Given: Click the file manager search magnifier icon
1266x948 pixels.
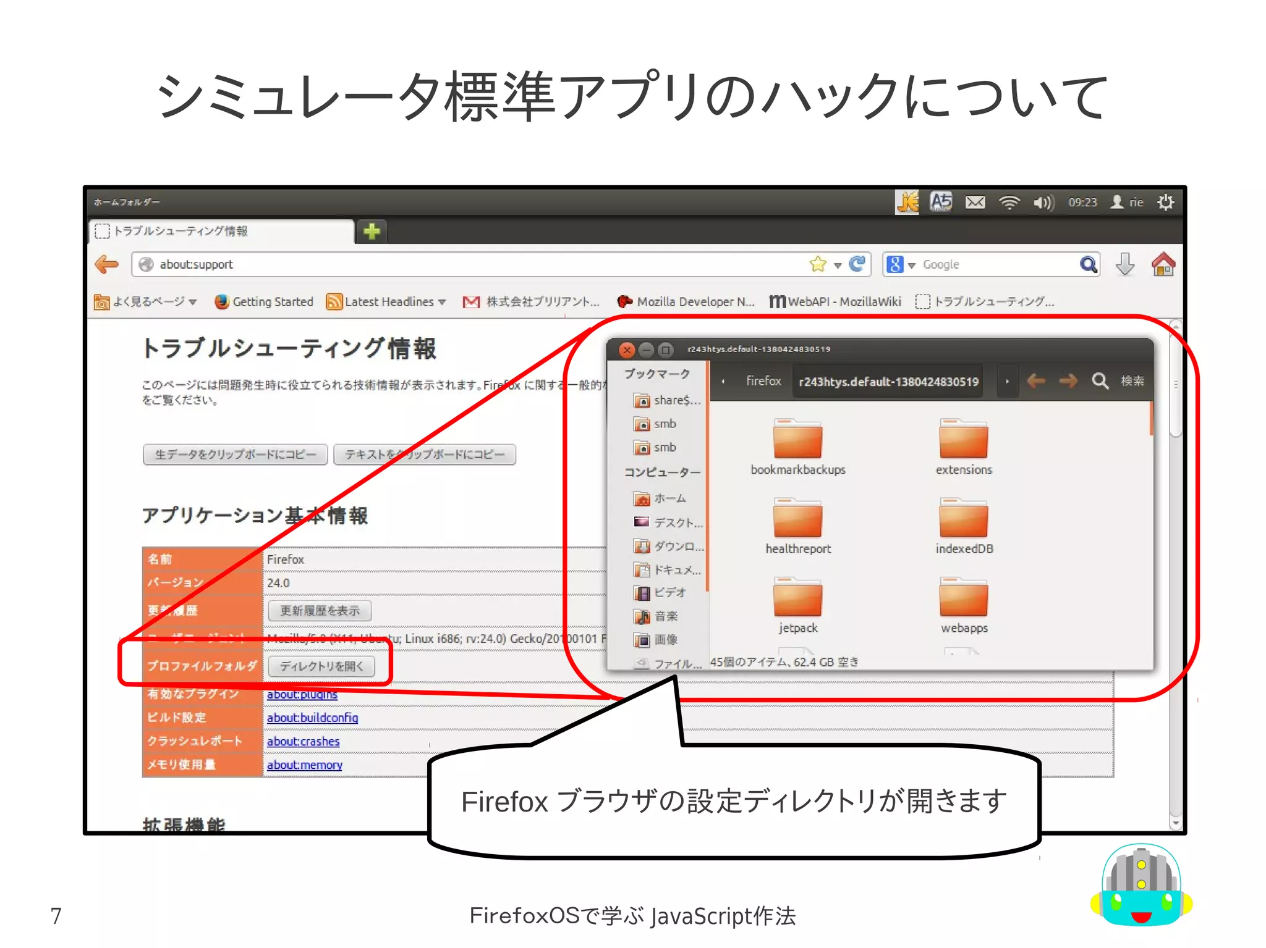Looking at the screenshot, I should pyautogui.click(x=1100, y=380).
